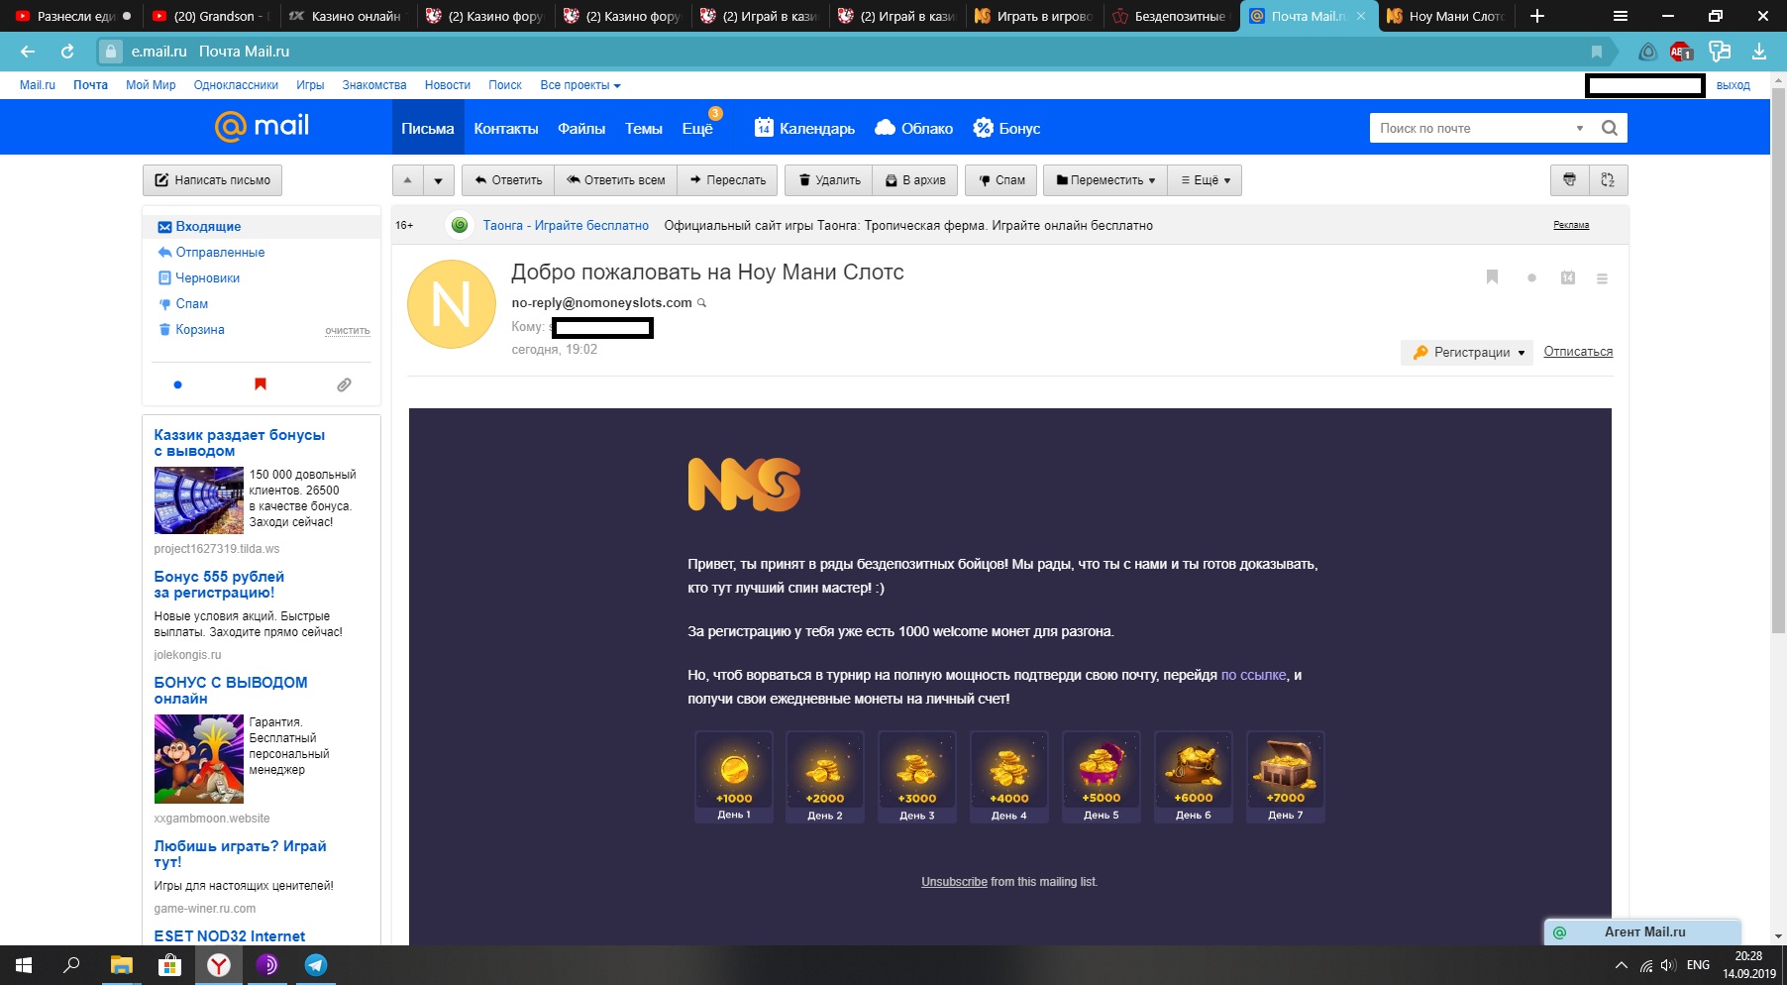The image size is (1787, 985).
Task: Click the sender avatar with letter N
Action: [x=452, y=304]
